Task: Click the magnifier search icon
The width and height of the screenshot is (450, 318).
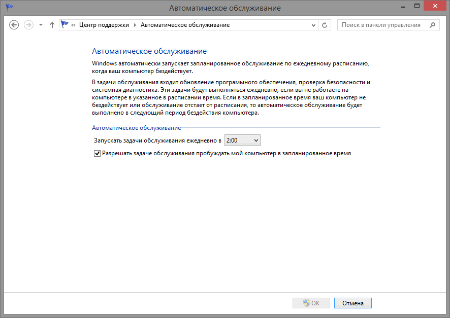Action: pos(432,25)
